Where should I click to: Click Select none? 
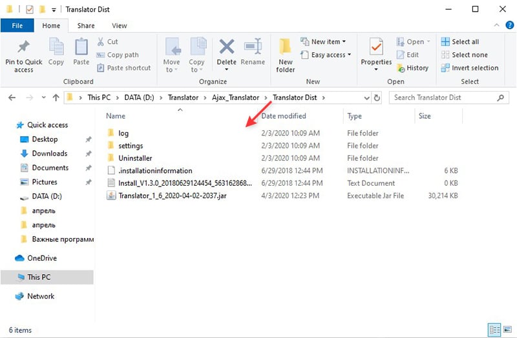tap(464, 55)
